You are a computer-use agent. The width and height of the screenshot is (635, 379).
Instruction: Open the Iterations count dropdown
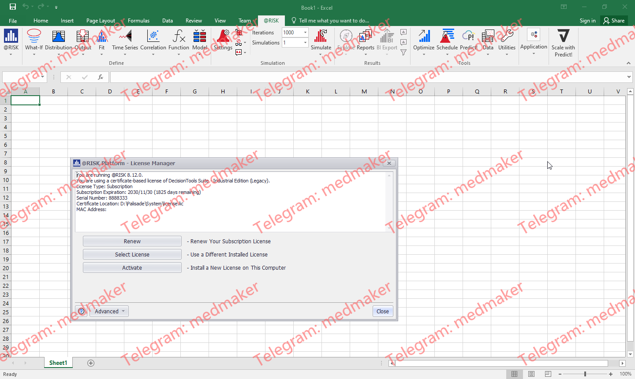tap(304, 32)
